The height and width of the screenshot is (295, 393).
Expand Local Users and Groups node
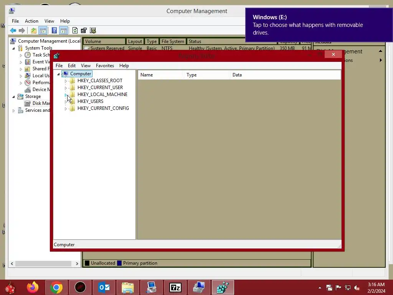(21, 76)
